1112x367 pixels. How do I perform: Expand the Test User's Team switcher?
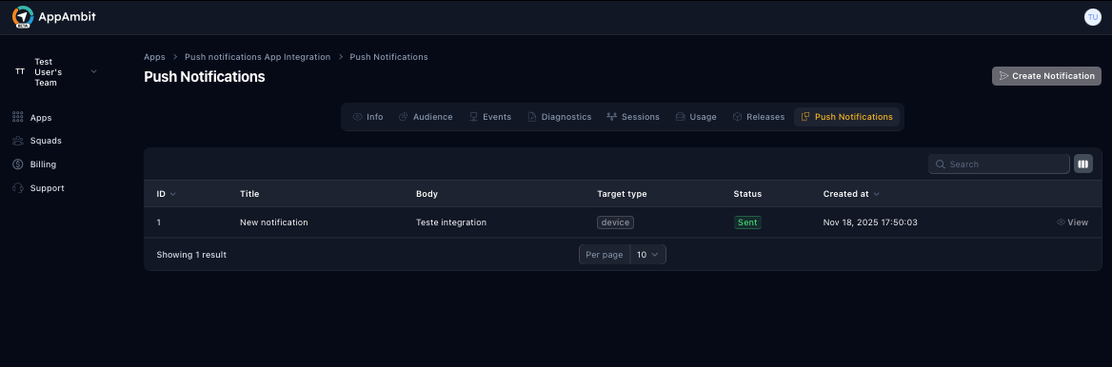56,72
